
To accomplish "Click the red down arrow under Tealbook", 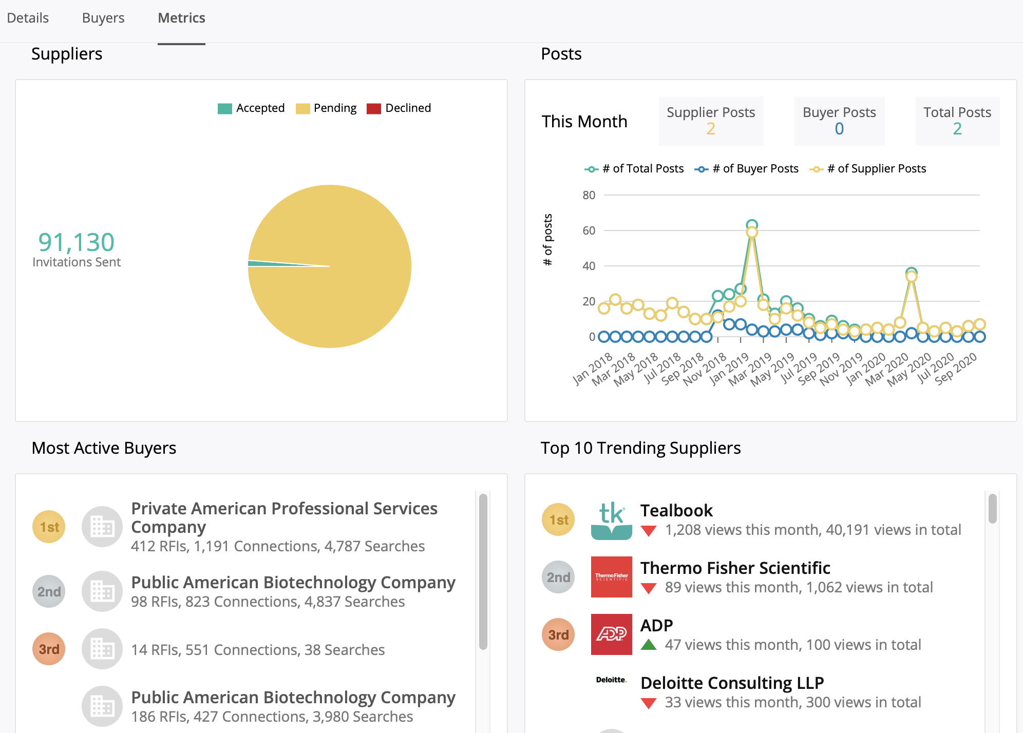I will pos(649,531).
